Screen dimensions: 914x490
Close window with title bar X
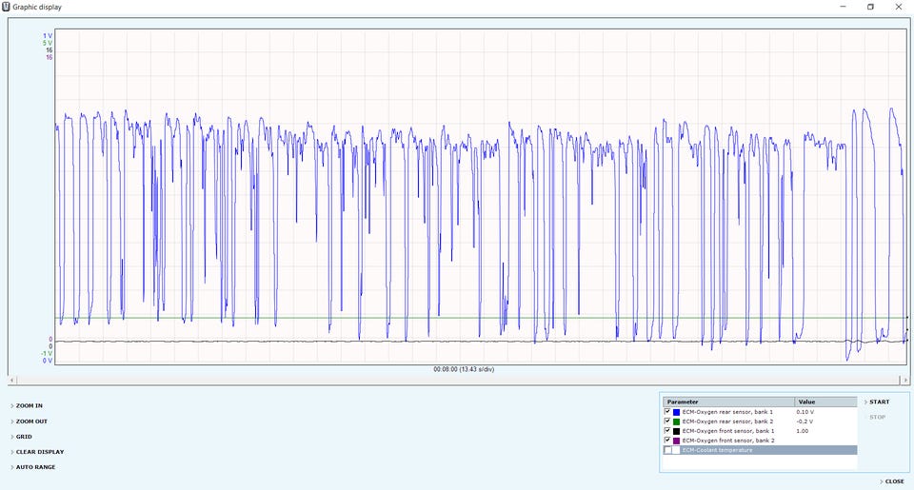(898, 7)
